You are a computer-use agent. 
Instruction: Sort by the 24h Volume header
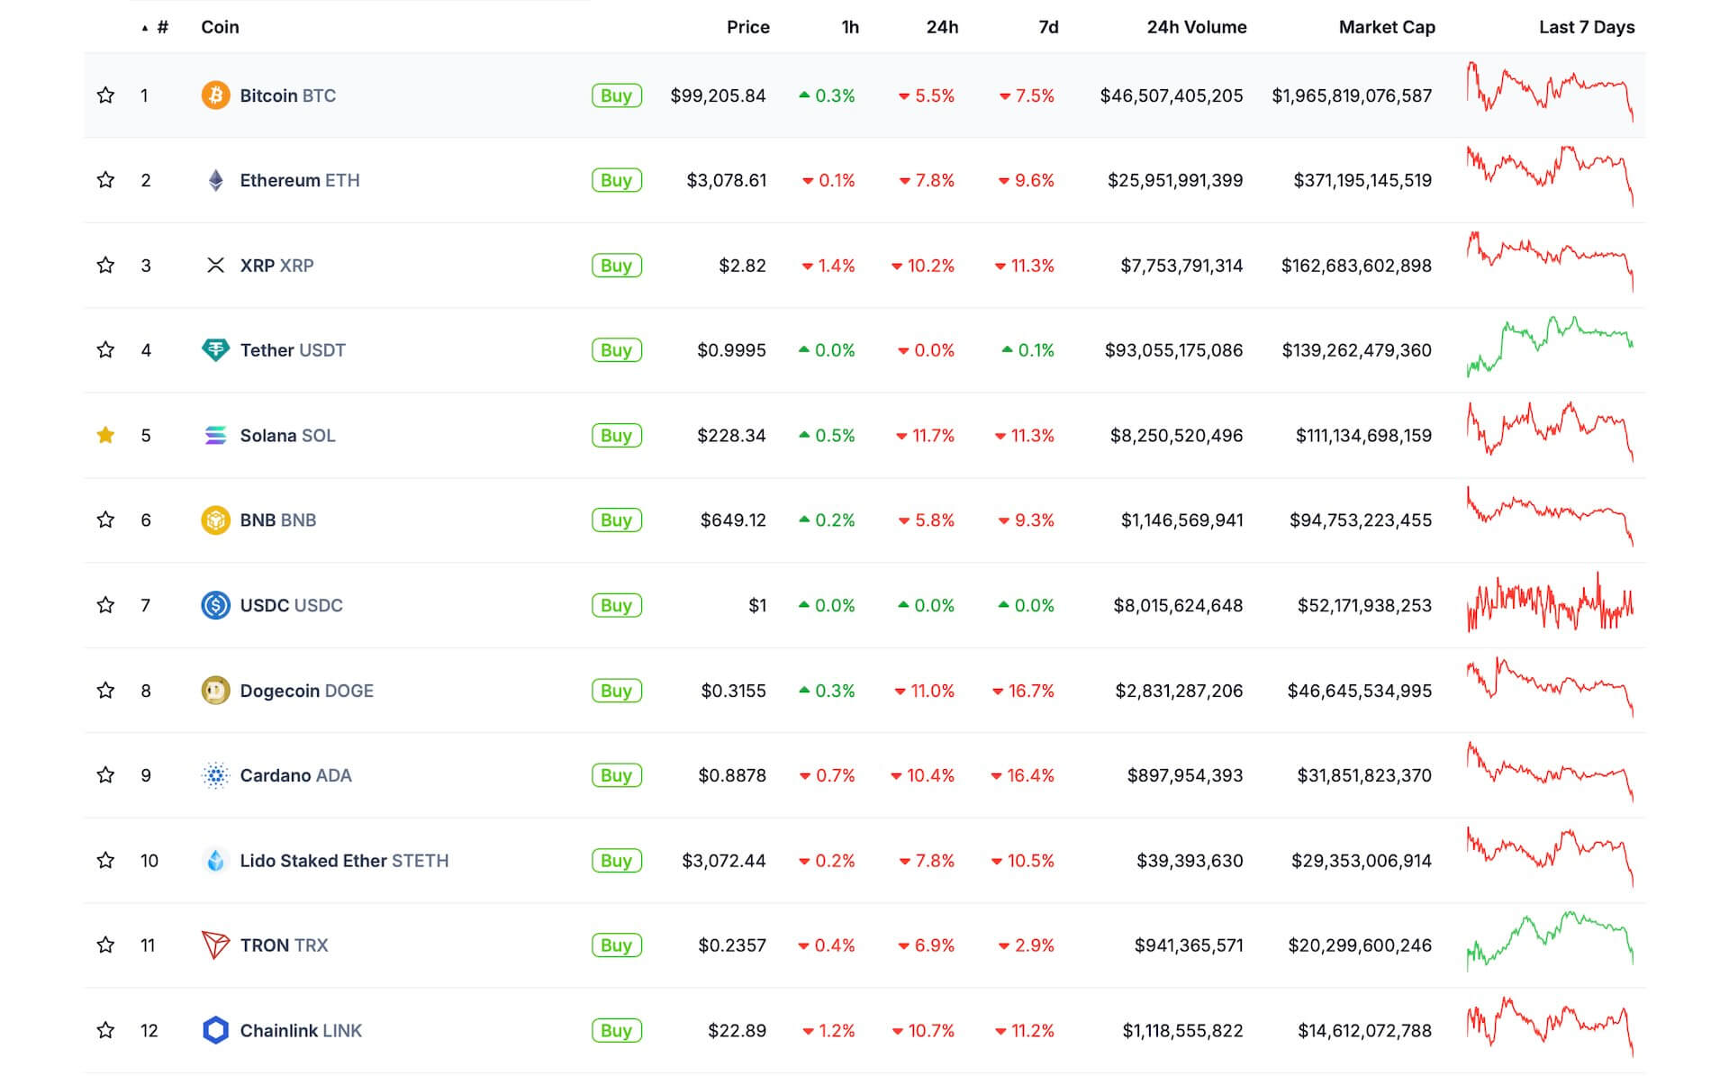pos(1197,27)
